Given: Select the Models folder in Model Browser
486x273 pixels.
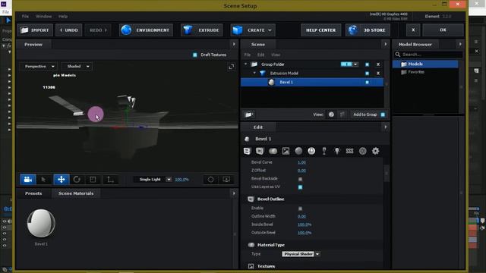Looking at the screenshot, I should (x=425, y=64).
